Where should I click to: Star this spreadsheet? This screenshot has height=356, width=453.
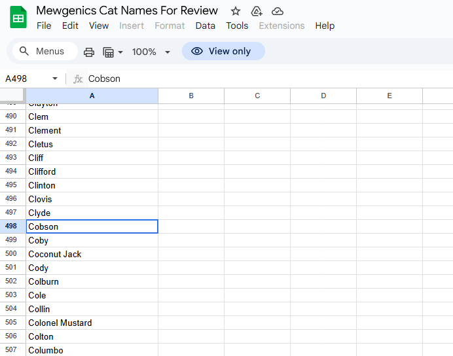(x=236, y=11)
